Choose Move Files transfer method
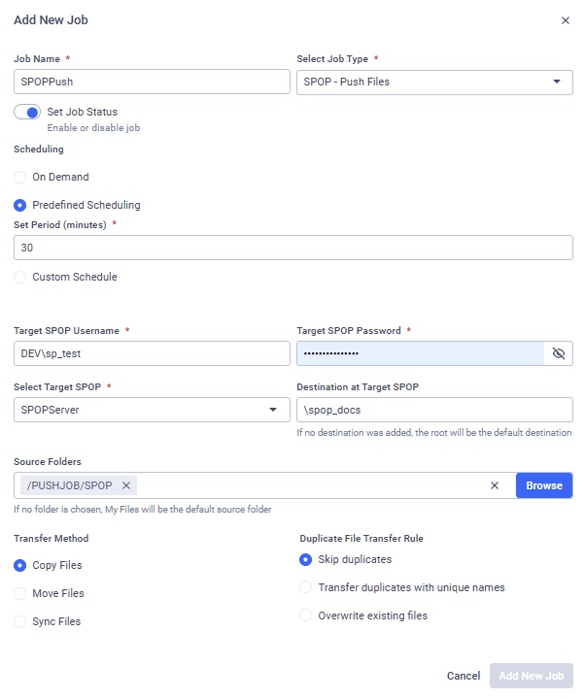Screen dimensions: 585x699 (20, 593)
